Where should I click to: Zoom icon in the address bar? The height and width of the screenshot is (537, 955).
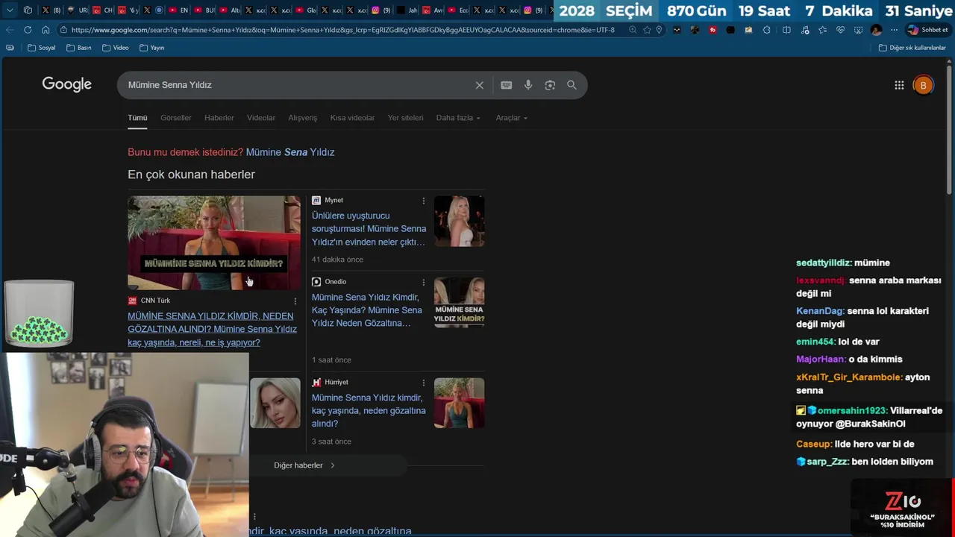pos(633,30)
